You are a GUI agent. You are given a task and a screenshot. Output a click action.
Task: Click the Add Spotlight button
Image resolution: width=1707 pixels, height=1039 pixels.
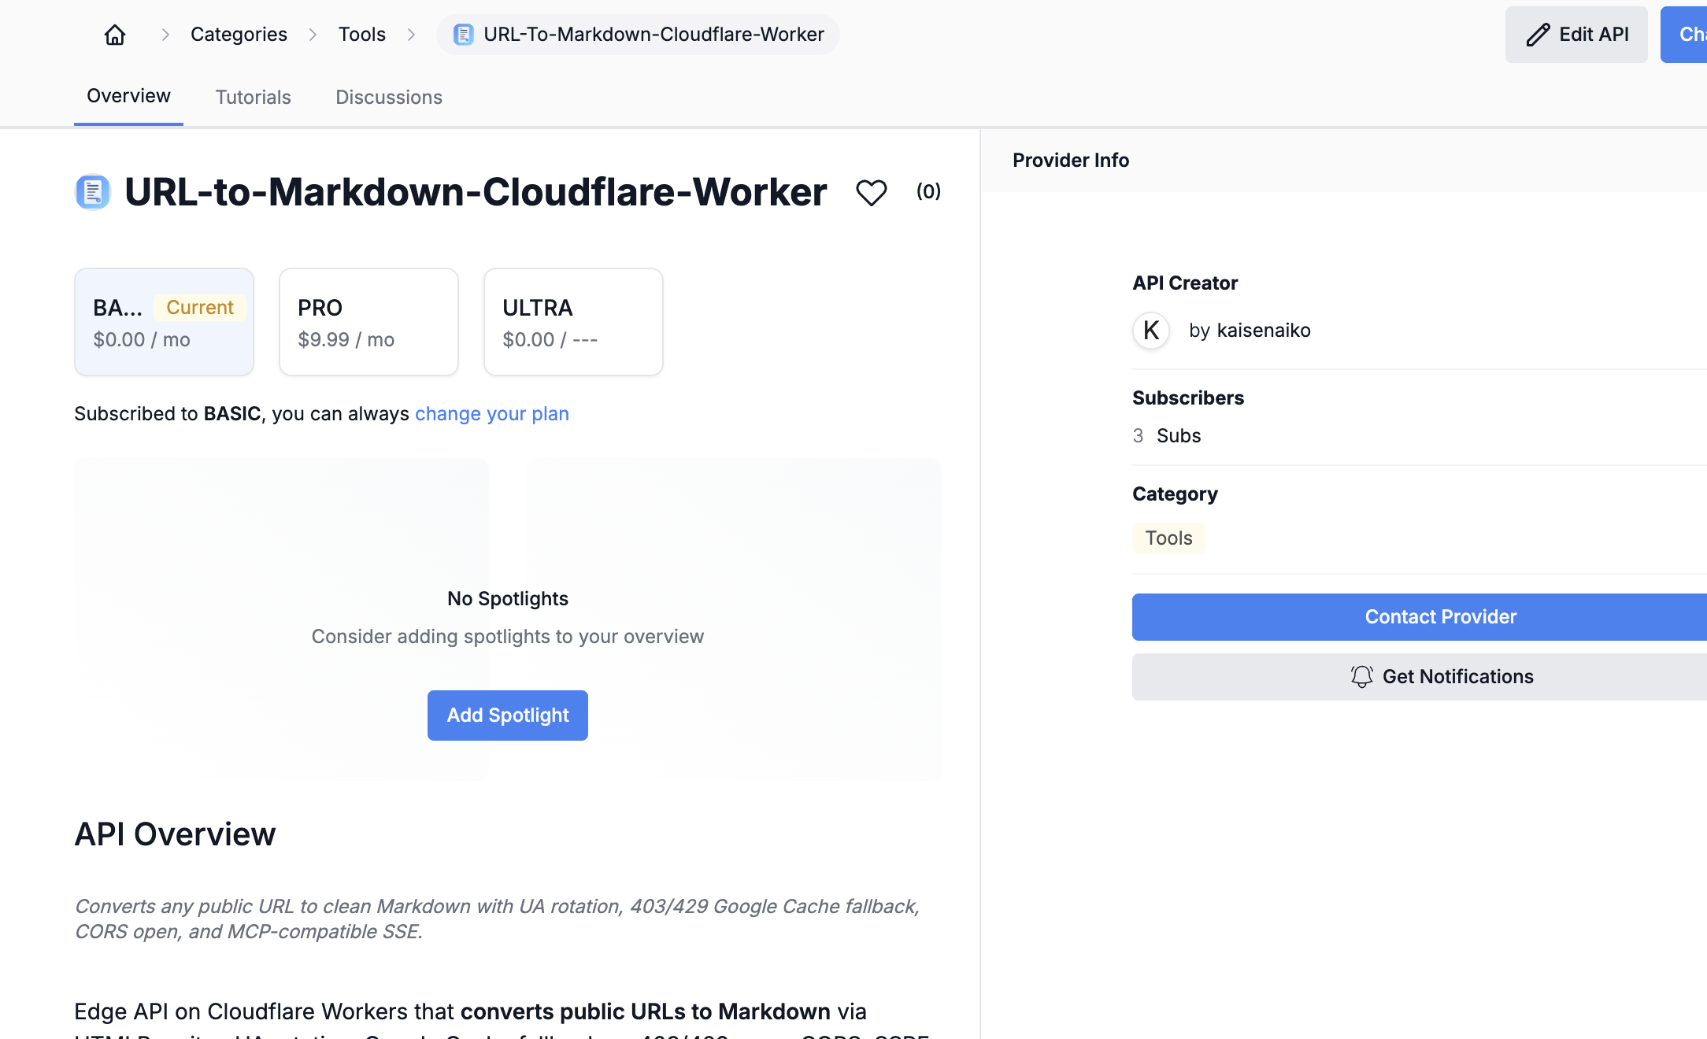click(508, 715)
